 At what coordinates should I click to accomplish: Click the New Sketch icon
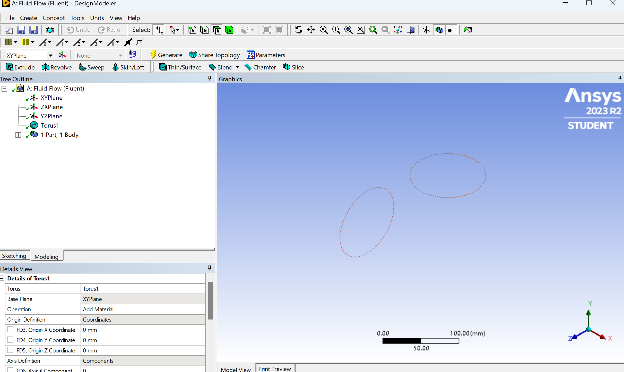pos(132,55)
